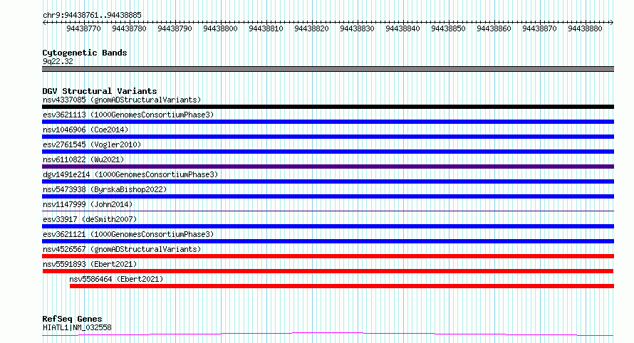Click the 9q22.32 band label
Image resolution: width=634 pixels, height=343 pixels.
[x=58, y=61]
